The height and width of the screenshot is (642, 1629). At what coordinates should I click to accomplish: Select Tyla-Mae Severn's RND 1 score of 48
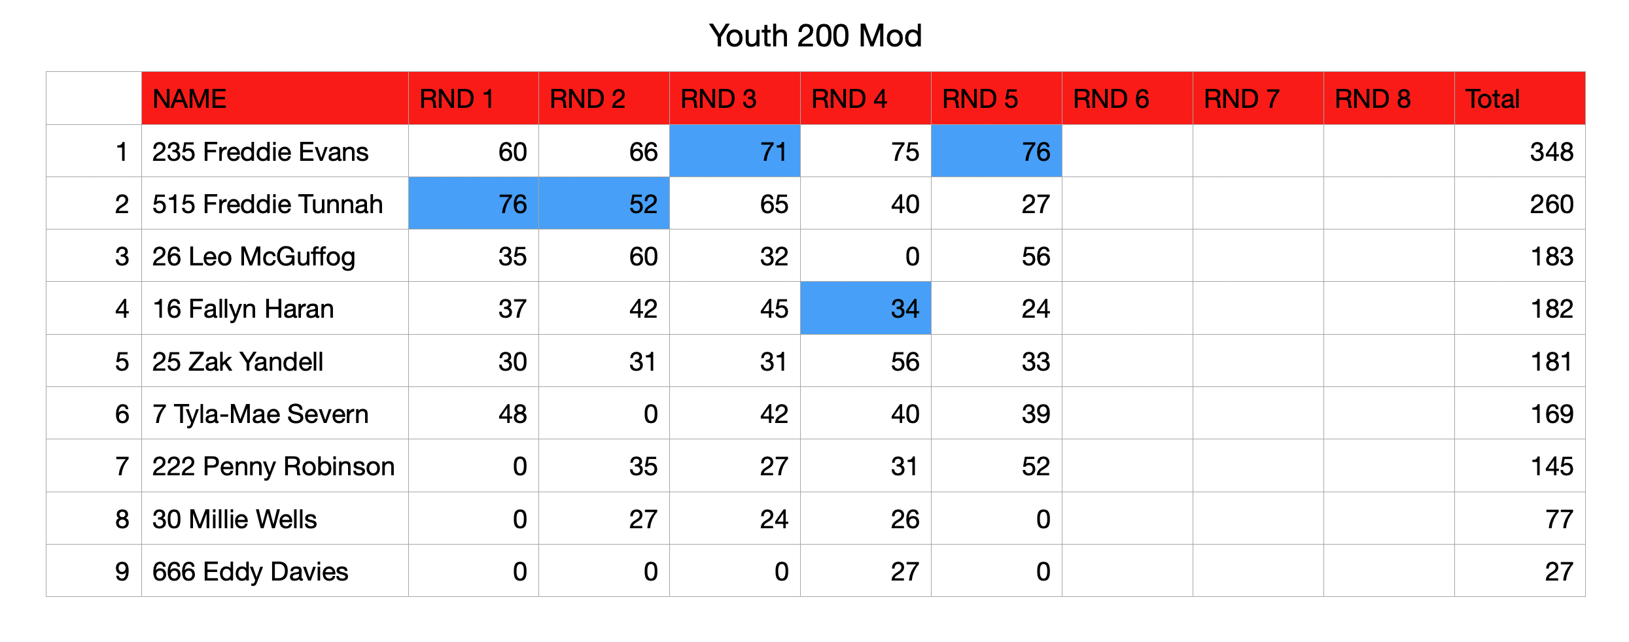(474, 413)
